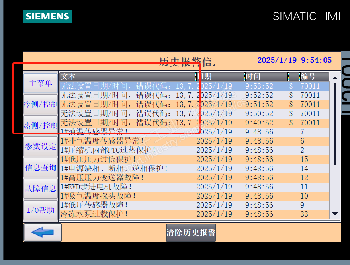The image size is (350, 265).
Task: Select alarm 1#高压压力变送器故障！
Action: [194, 177]
